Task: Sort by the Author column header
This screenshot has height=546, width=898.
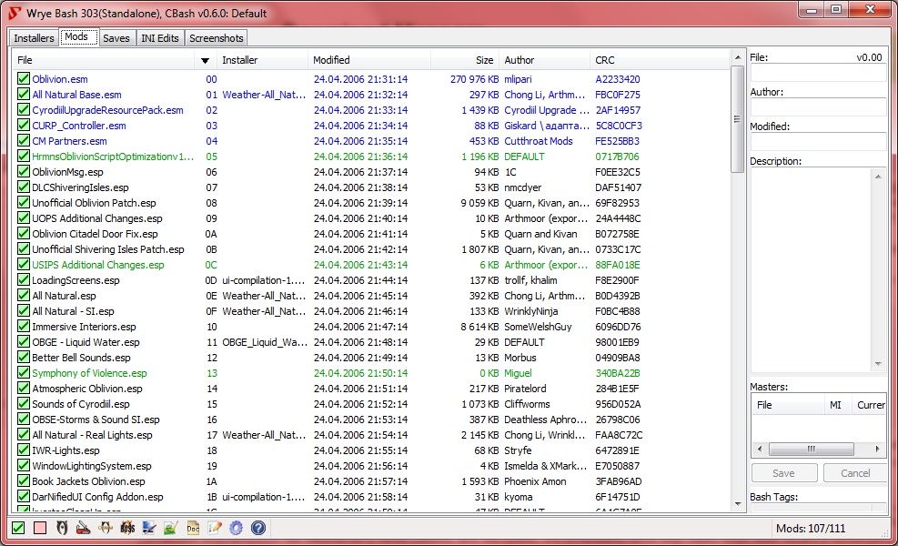Action: tap(544, 59)
